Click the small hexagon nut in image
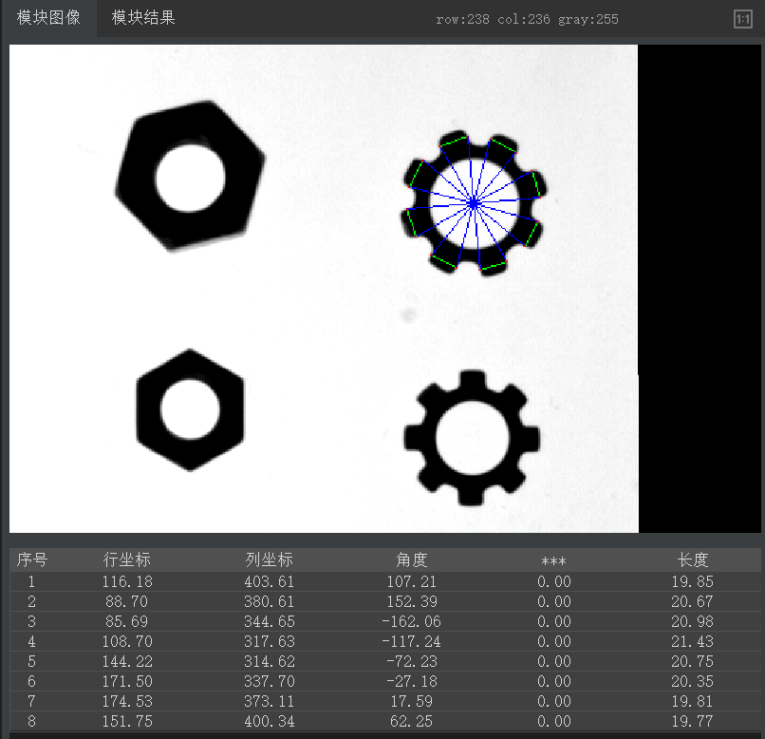Viewport: 765px width, 739px height. [x=190, y=410]
